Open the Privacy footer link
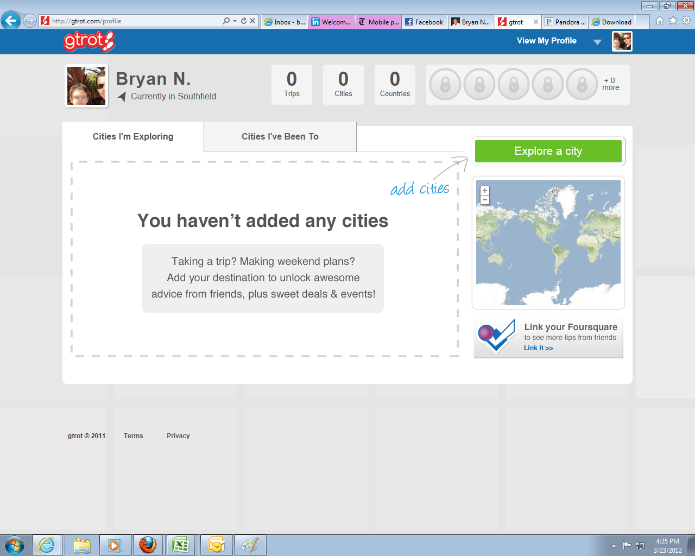 point(178,436)
